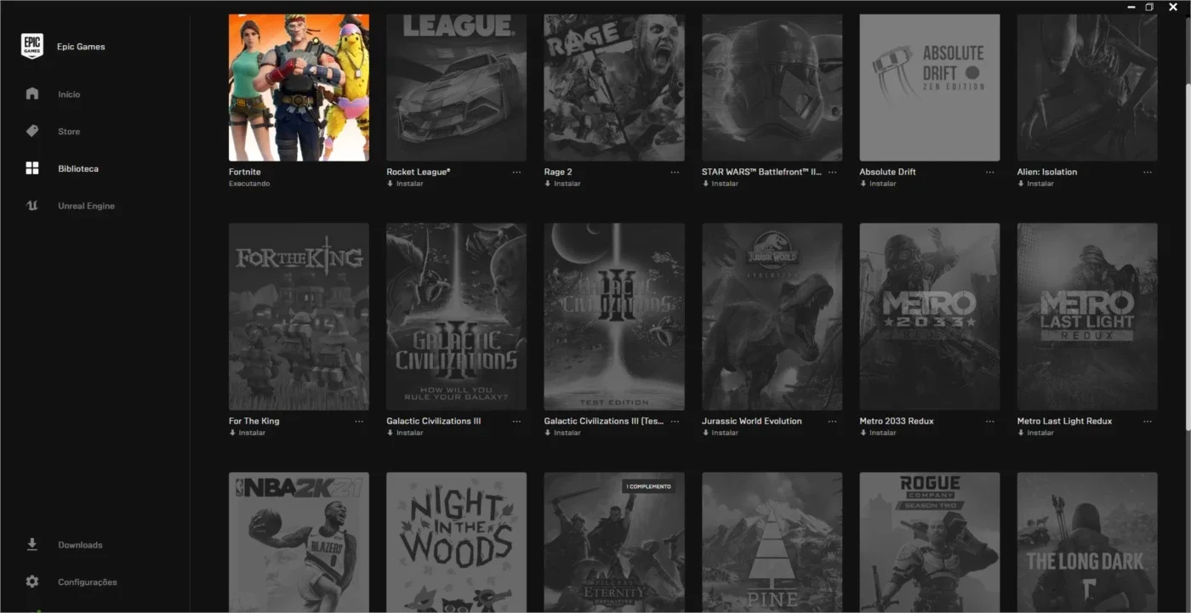Select the Rage 2 cover art
The image size is (1191, 613).
[x=614, y=88]
